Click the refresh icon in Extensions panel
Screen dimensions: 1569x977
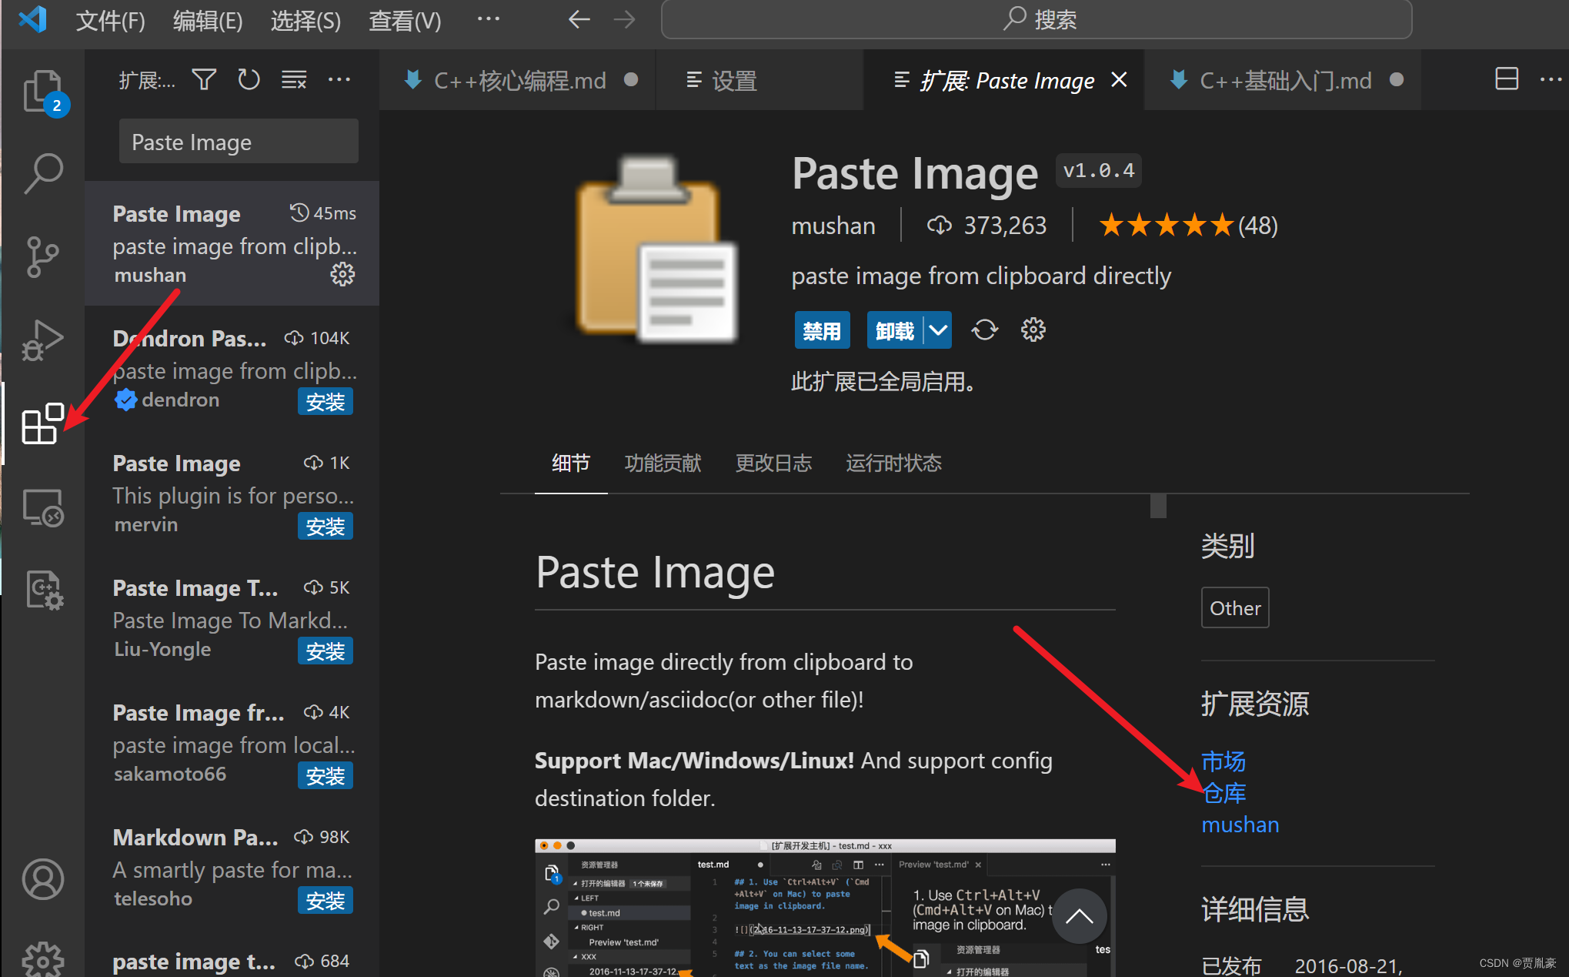(249, 79)
